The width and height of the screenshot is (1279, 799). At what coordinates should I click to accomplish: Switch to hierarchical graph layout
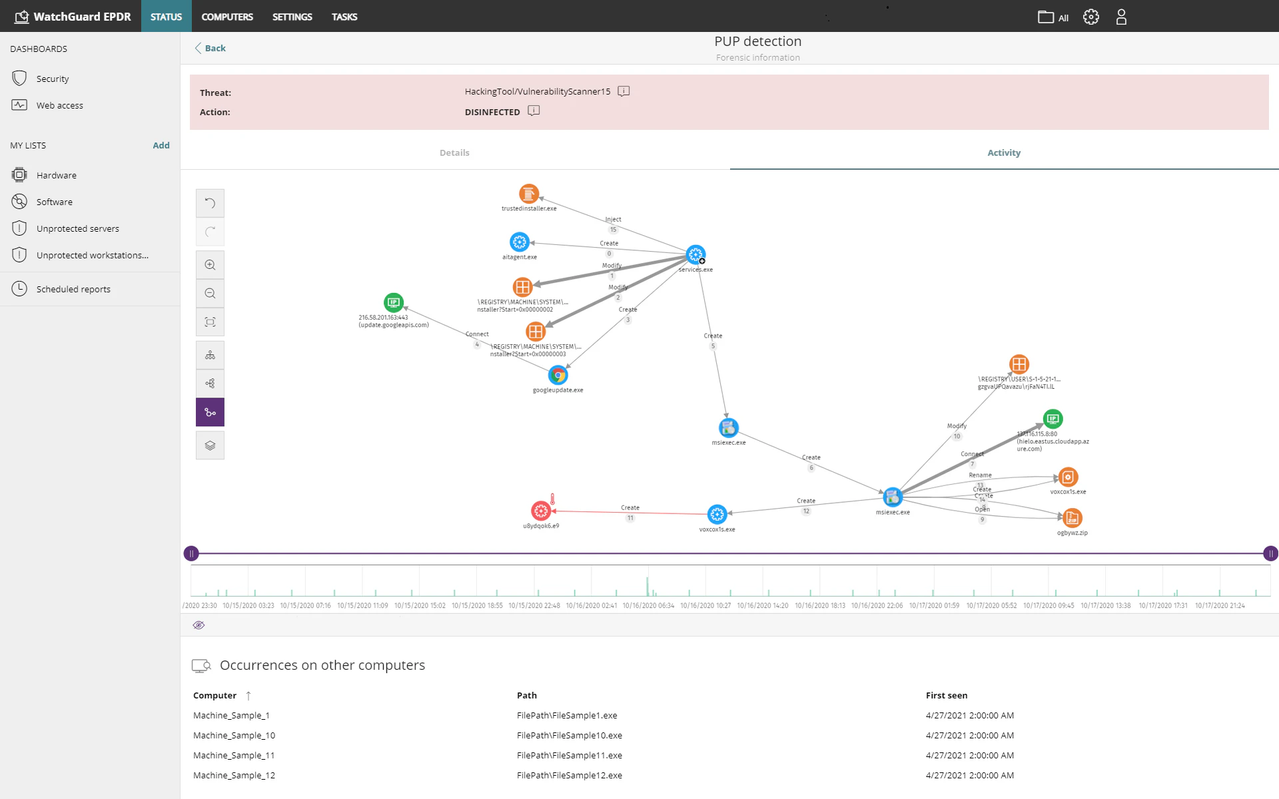pos(210,354)
